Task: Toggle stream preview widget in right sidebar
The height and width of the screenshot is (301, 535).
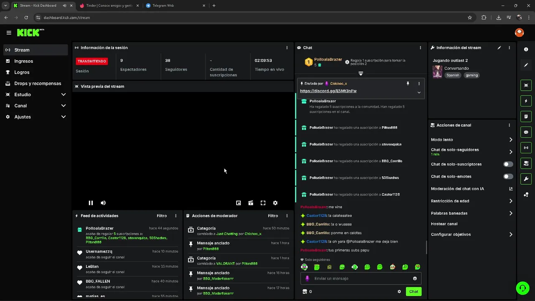Action: click(526, 85)
